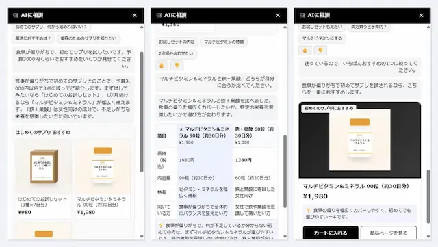Click scroll down arrow in left panel
The height and width of the screenshot is (247, 438).
coord(142,237)
